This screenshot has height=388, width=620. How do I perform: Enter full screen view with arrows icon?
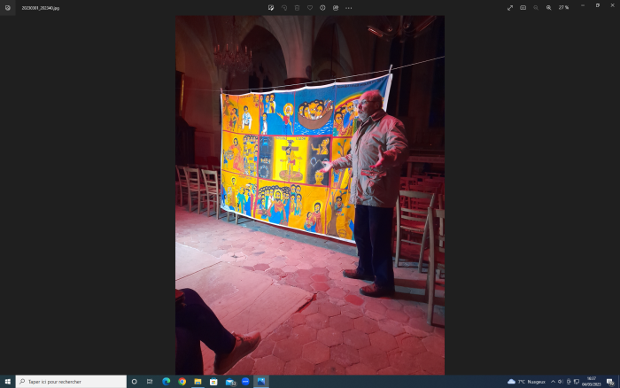pyautogui.click(x=510, y=7)
